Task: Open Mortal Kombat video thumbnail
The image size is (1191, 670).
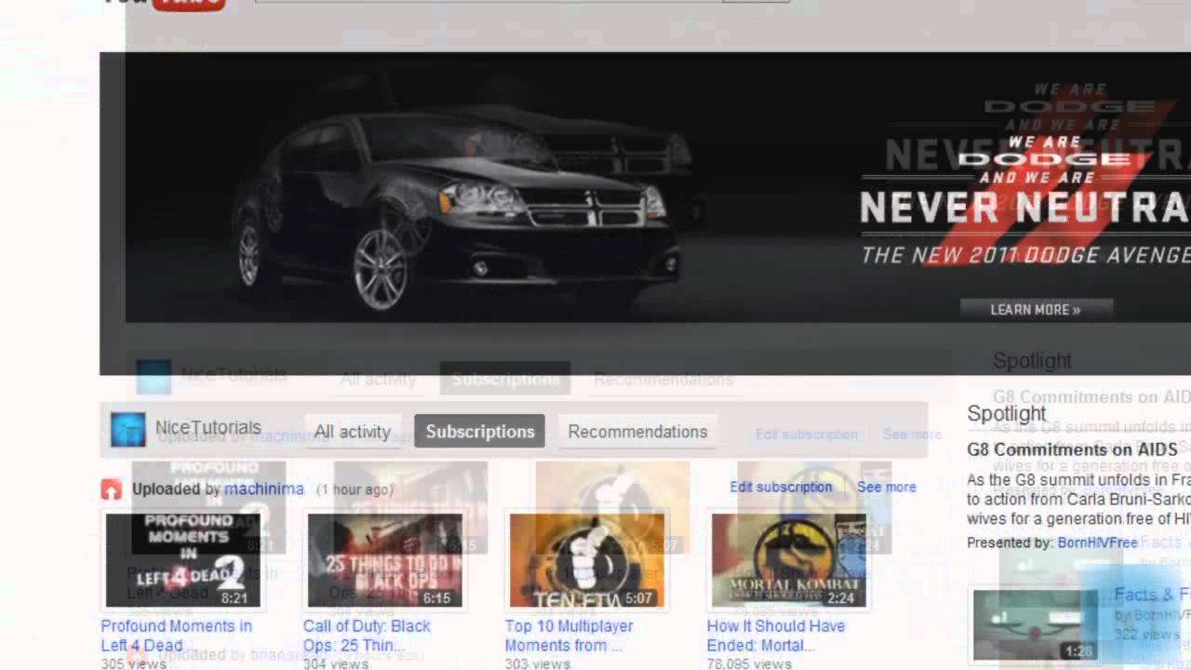Action: coord(788,560)
